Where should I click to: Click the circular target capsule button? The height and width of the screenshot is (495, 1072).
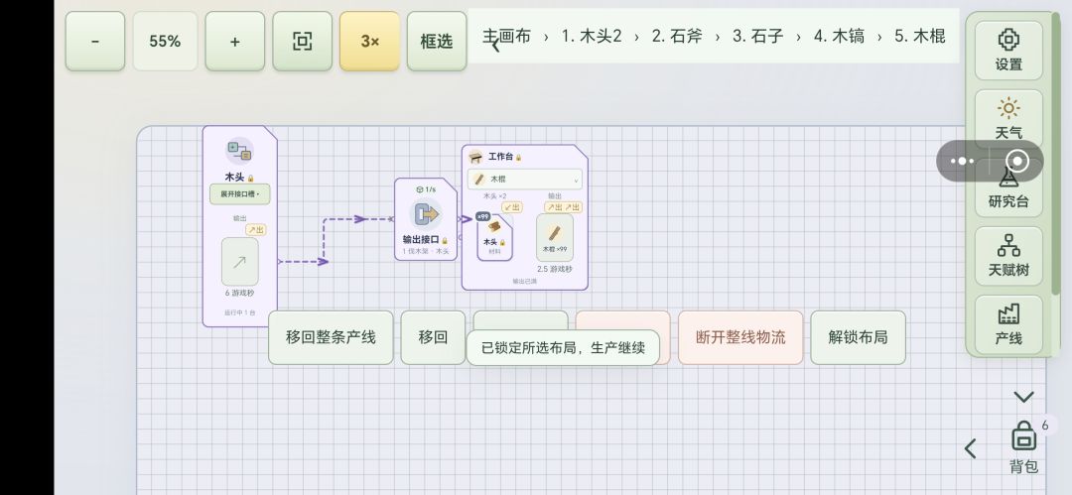tap(1017, 162)
